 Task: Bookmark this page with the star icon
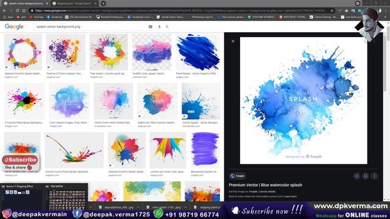pos(331,11)
